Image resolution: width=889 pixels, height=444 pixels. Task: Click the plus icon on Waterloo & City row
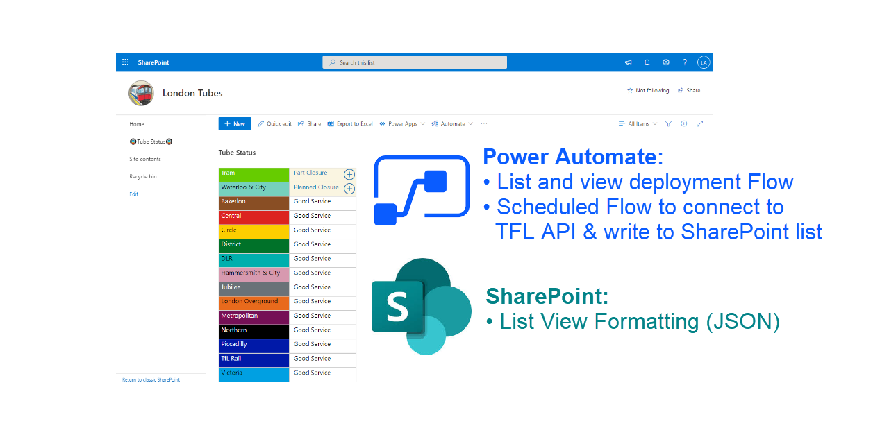349,188
